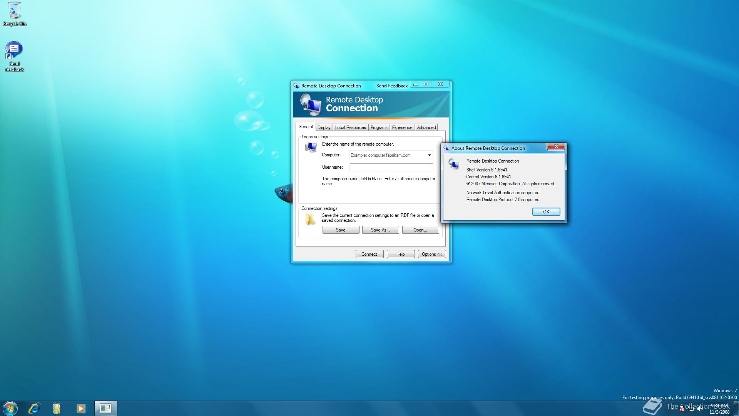Open the Windows Start orb
739x416 pixels.
(x=10, y=408)
